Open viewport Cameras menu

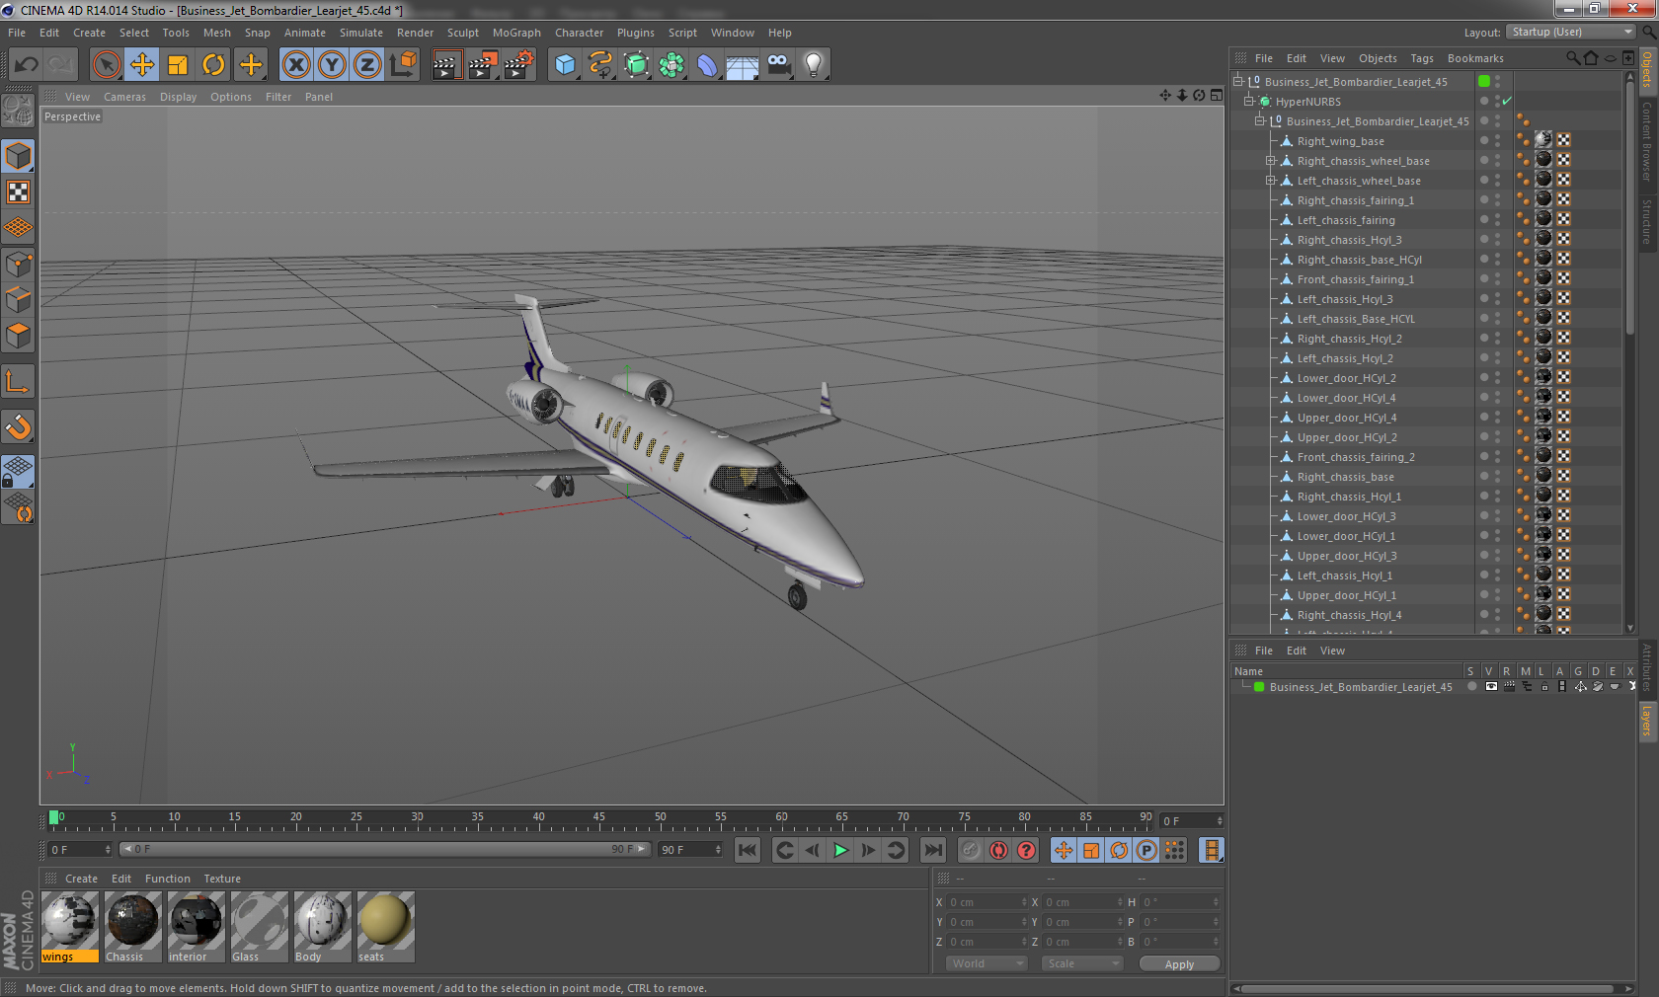pyautogui.click(x=124, y=97)
